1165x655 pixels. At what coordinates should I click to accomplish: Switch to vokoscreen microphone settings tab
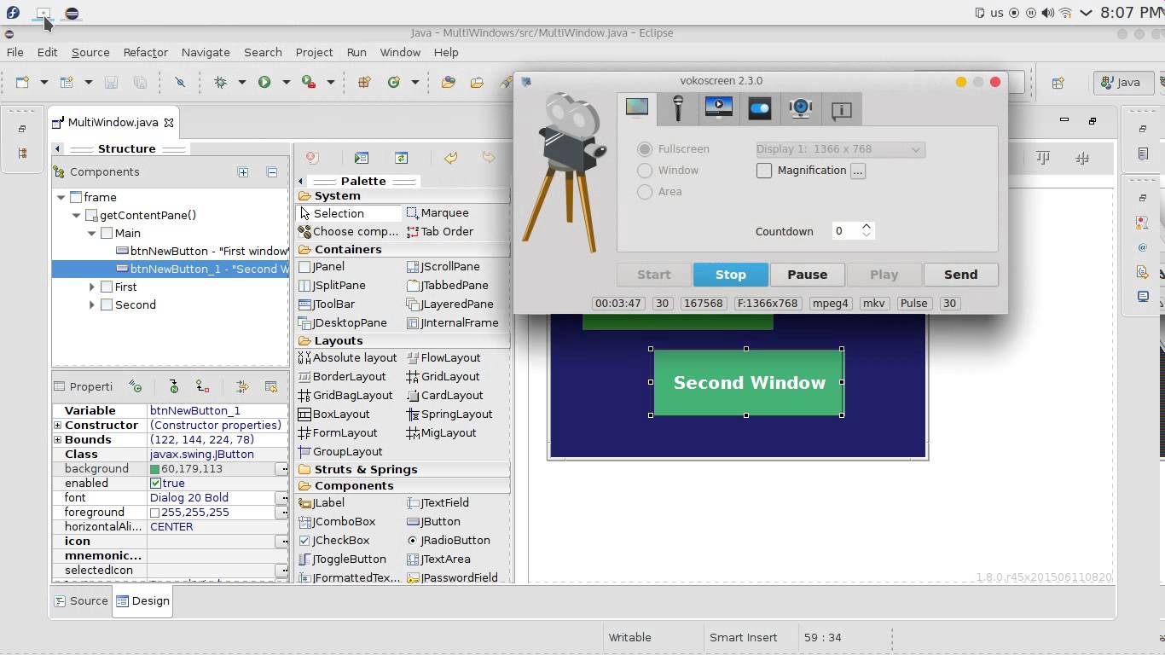click(x=678, y=109)
